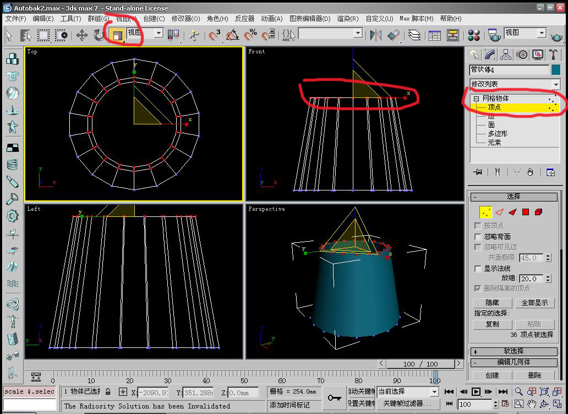Open the Schematic View icon
Image resolution: width=568 pixels, height=414 pixels.
pos(453,35)
